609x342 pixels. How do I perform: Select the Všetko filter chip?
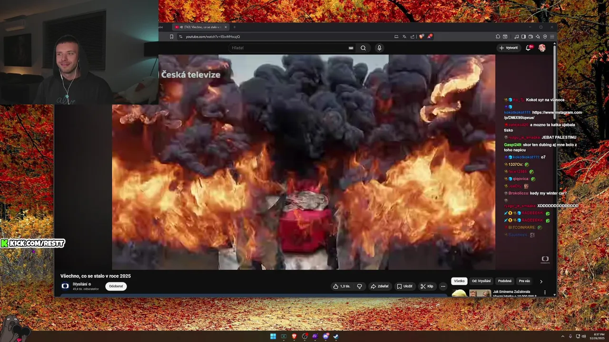[x=459, y=281]
